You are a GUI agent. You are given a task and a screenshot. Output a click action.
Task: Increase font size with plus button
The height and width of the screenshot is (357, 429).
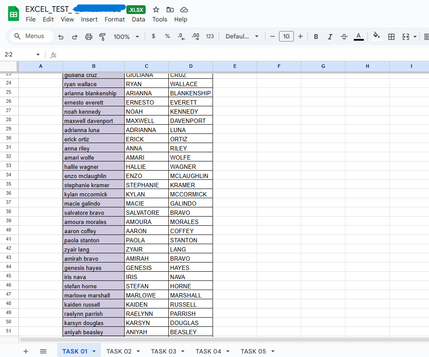pos(300,36)
